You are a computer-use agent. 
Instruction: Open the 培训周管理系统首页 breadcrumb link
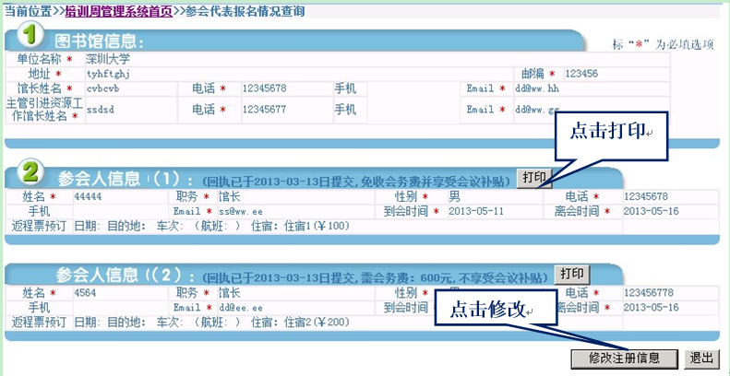point(117,10)
